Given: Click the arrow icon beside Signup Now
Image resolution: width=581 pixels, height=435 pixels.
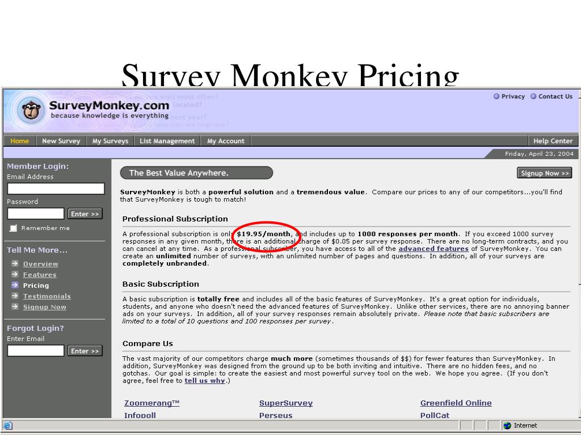Looking at the screenshot, I should pyautogui.click(x=15, y=306).
